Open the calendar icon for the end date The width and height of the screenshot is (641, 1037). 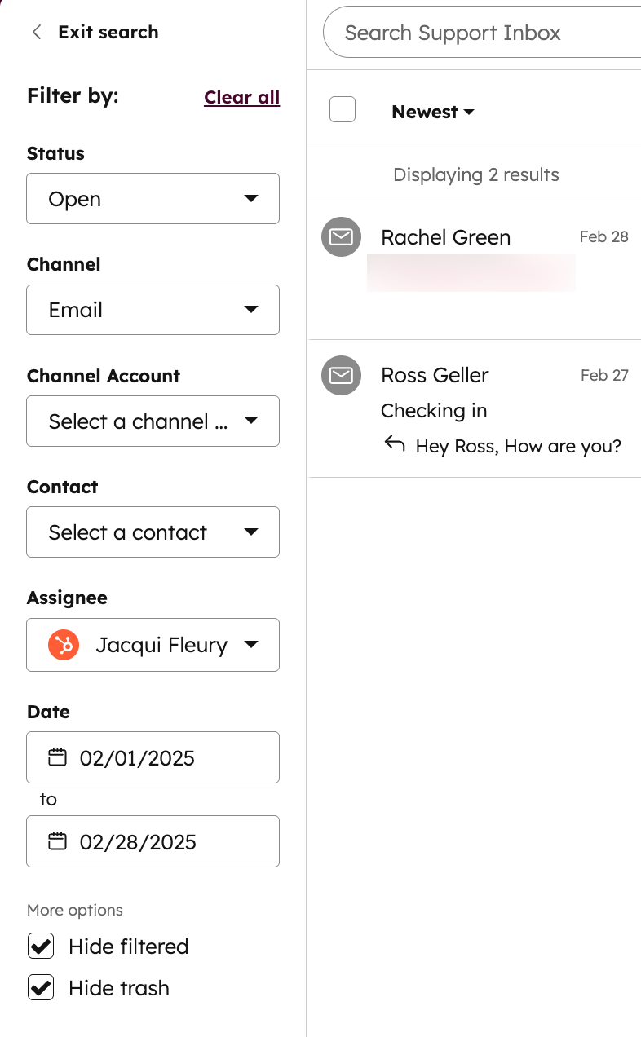pos(57,841)
